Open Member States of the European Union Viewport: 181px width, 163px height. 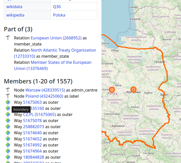(x=61, y=62)
